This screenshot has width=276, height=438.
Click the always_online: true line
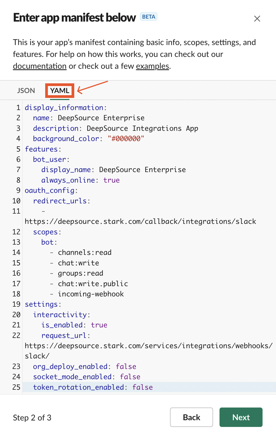pos(80,180)
